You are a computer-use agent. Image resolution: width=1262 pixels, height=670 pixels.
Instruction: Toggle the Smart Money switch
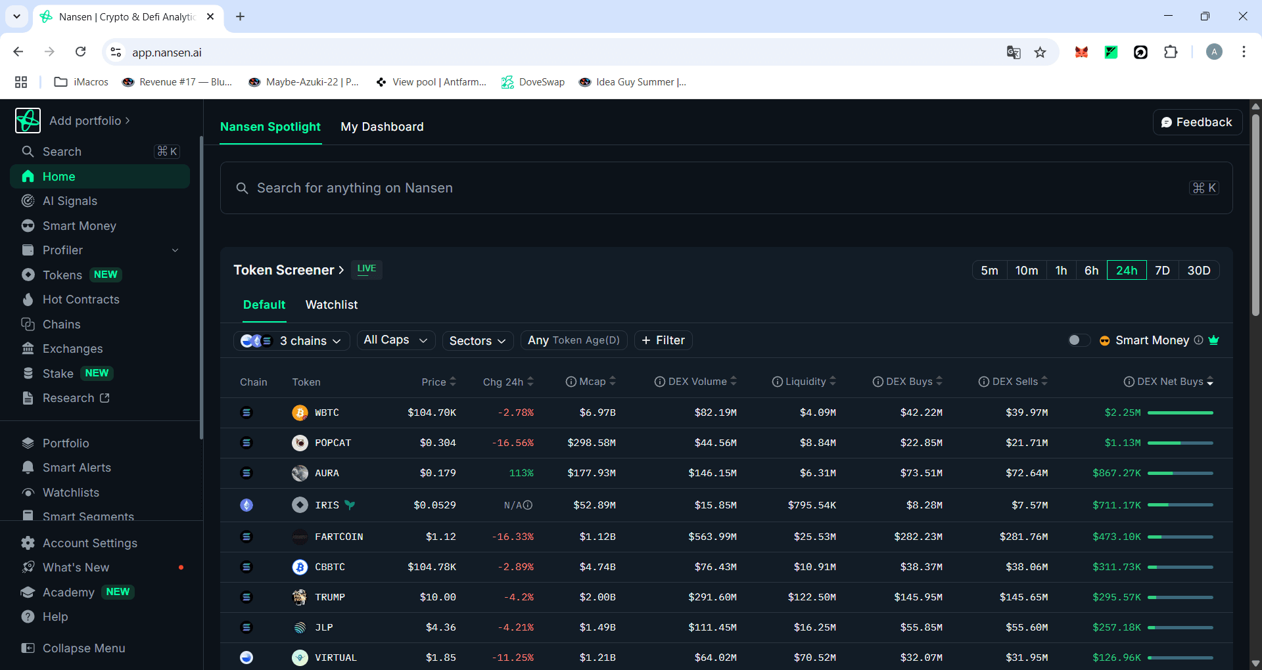(1079, 340)
